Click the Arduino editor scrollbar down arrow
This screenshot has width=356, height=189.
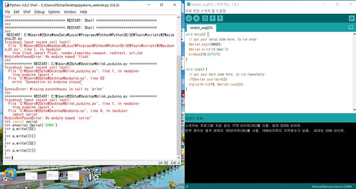pyautogui.click(x=354, y=110)
